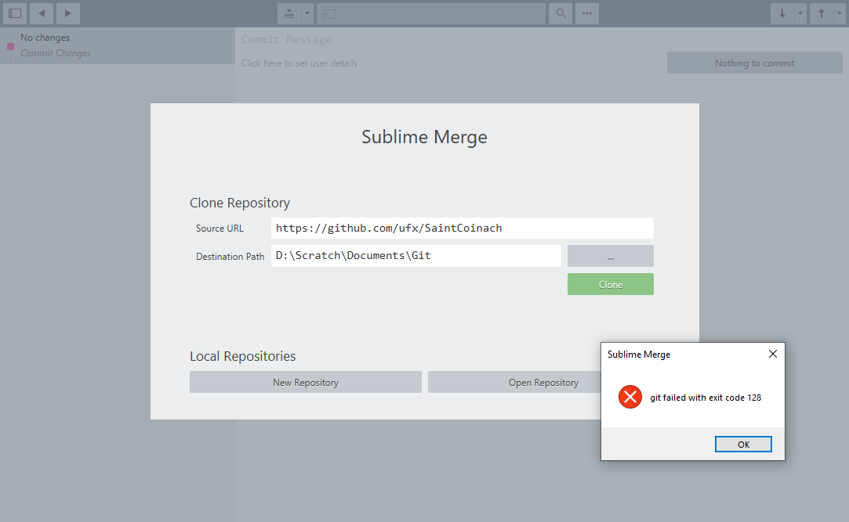Click the push up-arrow icon
This screenshot has width=849, height=522.
point(822,13)
